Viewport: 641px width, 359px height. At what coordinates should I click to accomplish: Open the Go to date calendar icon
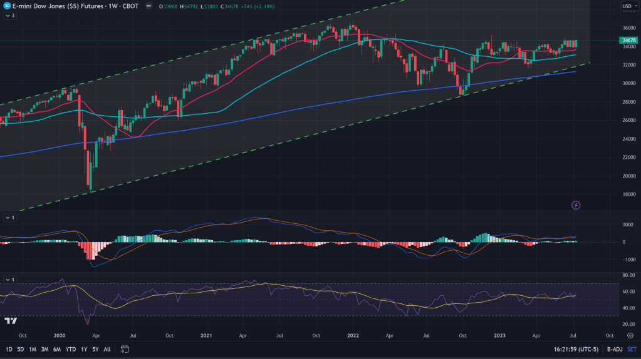[125, 348]
